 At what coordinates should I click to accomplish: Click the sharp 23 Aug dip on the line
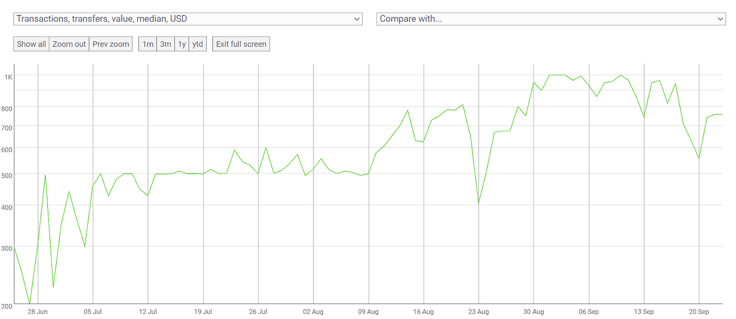click(x=478, y=203)
